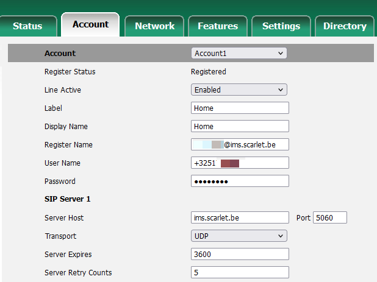Viewport: 377px width, 282px height.
Task: Click the Account tab
Action: point(90,25)
